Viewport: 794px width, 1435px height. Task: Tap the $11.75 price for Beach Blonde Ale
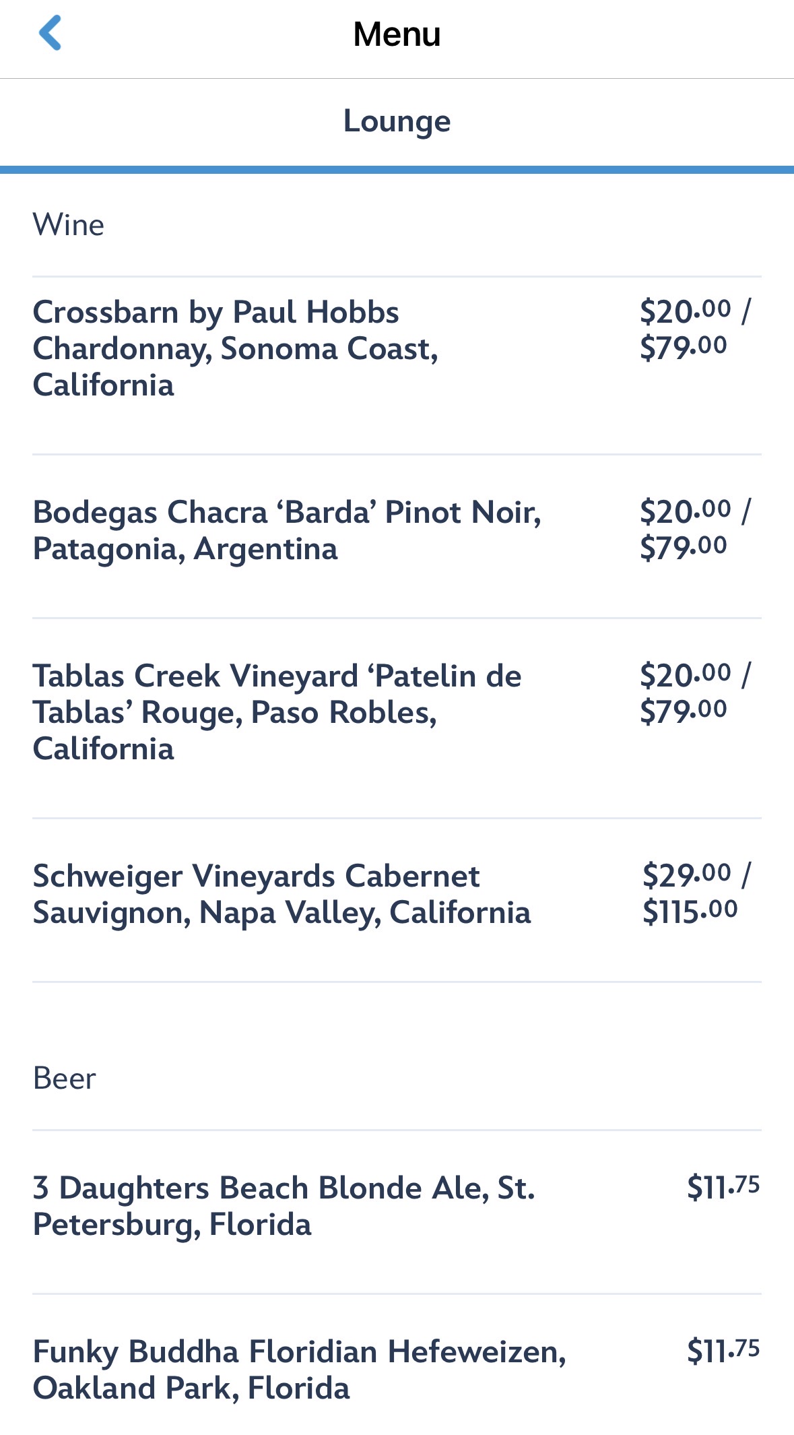tap(723, 1187)
